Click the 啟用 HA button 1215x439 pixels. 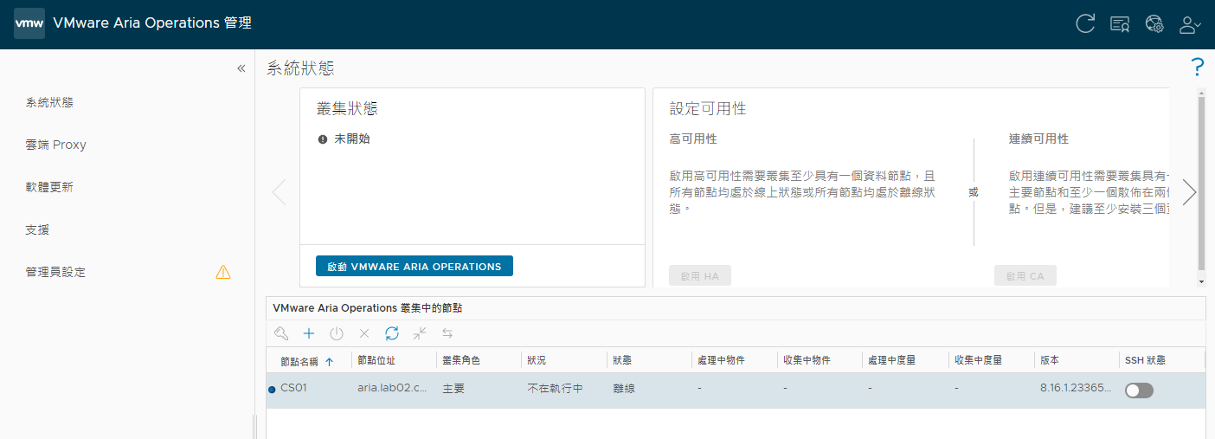(700, 276)
